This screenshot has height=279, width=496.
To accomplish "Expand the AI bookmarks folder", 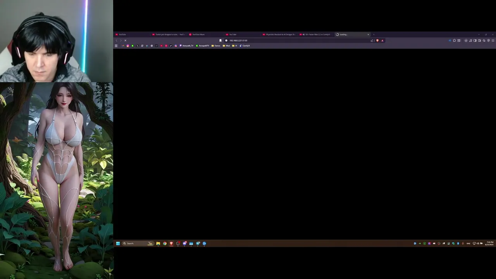I will [x=234, y=46].
